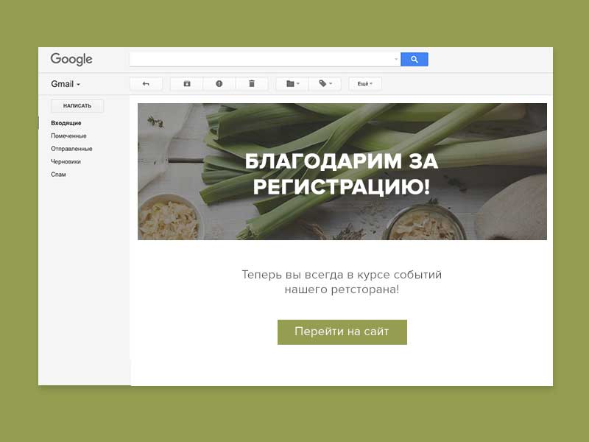The width and height of the screenshot is (589, 442).
Task: Open the Спам folder
Action: tap(58, 175)
